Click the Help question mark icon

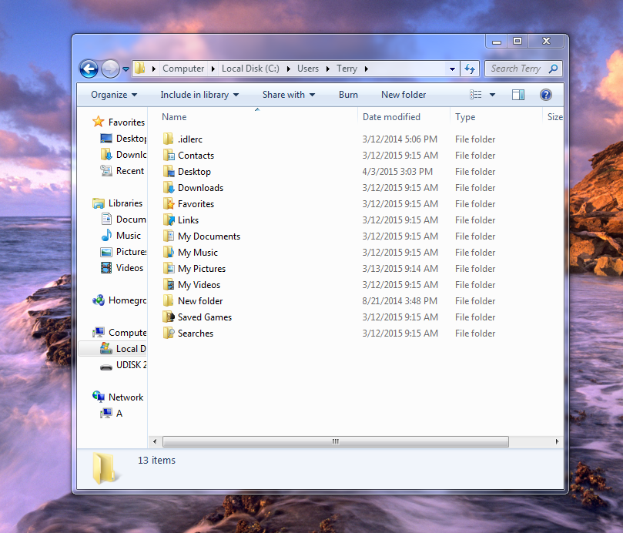[x=545, y=95]
